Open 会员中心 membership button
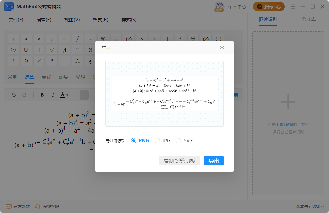Image resolution: width=329 pixels, height=213 pixels. (x=268, y=7)
